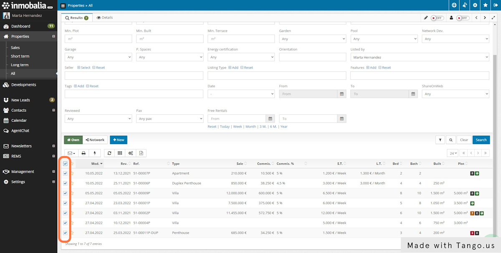Image resolution: width=501 pixels, height=253 pixels.
Task: Switch to the Details tab
Action: click(104, 18)
